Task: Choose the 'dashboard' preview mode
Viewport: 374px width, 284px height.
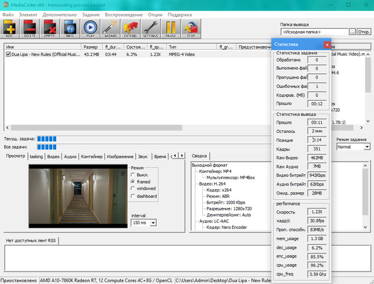Action: tap(133, 196)
